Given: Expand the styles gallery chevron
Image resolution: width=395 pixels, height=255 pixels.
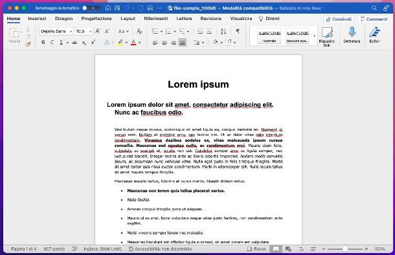Looking at the screenshot, I should pos(315,36).
